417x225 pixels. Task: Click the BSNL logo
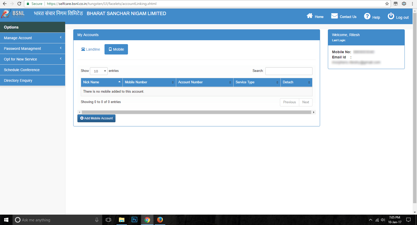tap(13, 14)
